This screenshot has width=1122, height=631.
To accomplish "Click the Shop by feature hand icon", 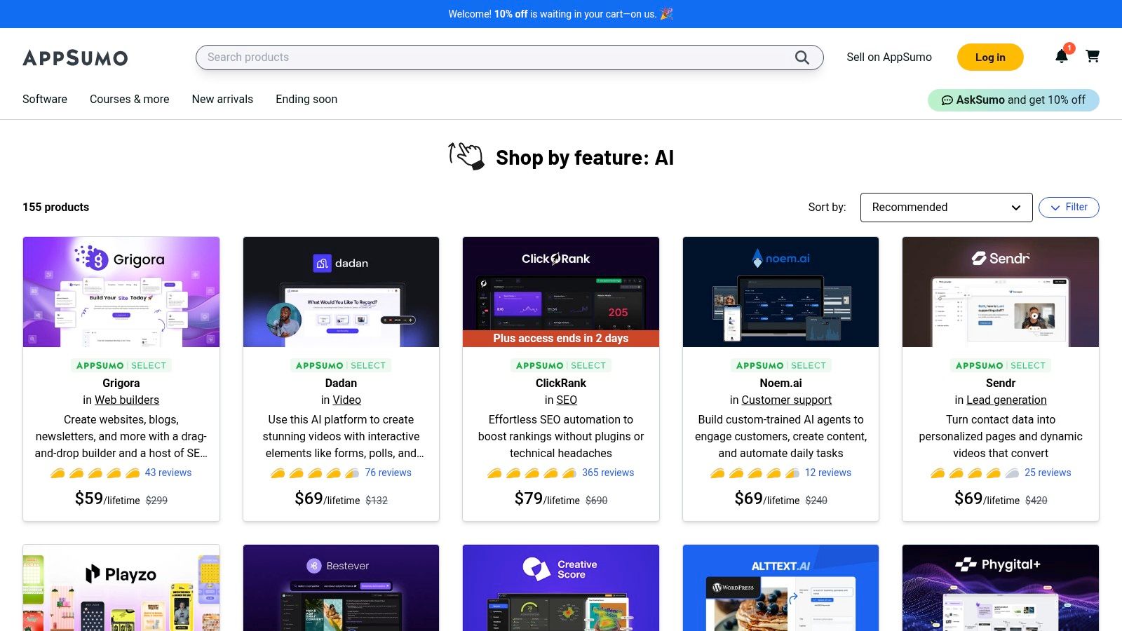I will click(x=466, y=156).
